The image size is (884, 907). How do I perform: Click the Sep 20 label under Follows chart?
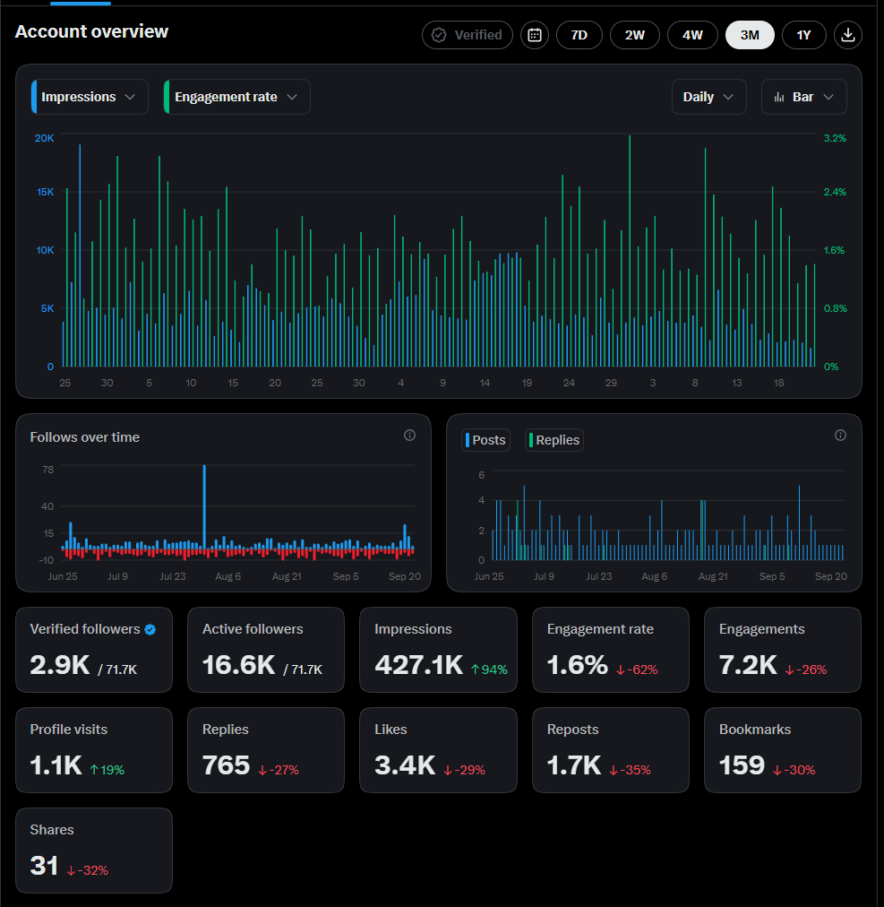pos(404,576)
